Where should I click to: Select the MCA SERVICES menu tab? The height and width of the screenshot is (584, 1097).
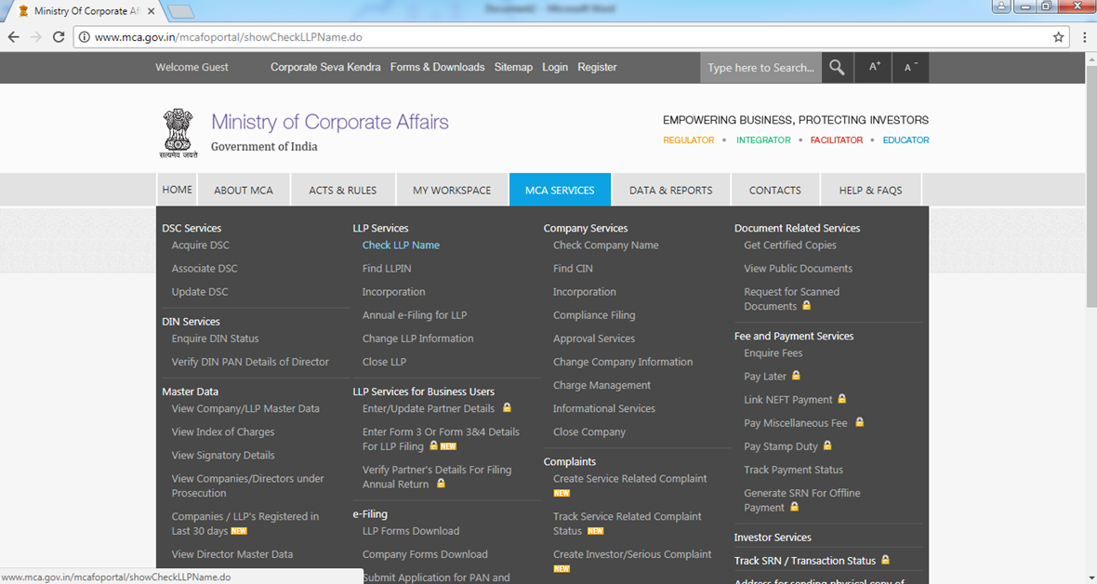560,190
